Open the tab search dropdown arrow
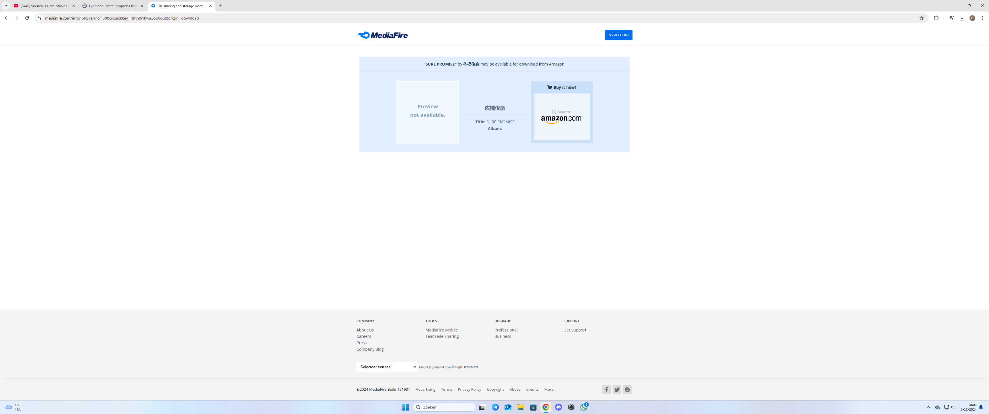 6,6
